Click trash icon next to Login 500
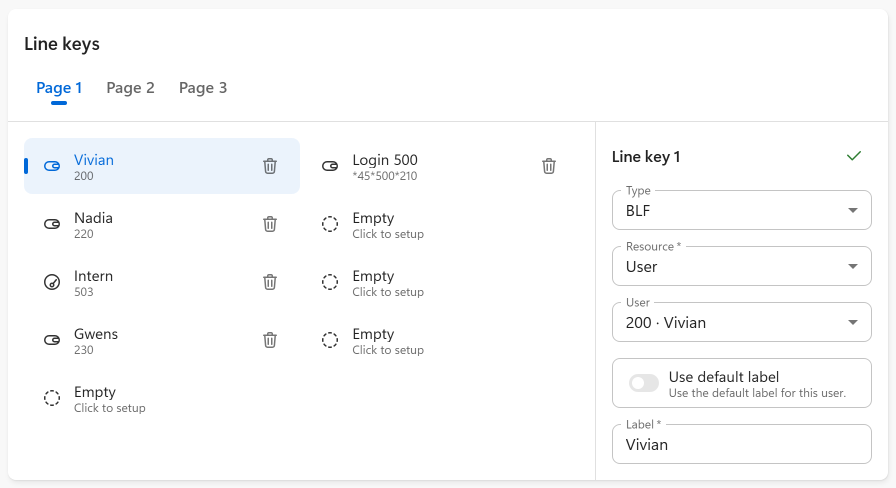This screenshot has width=896, height=488. (548, 166)
